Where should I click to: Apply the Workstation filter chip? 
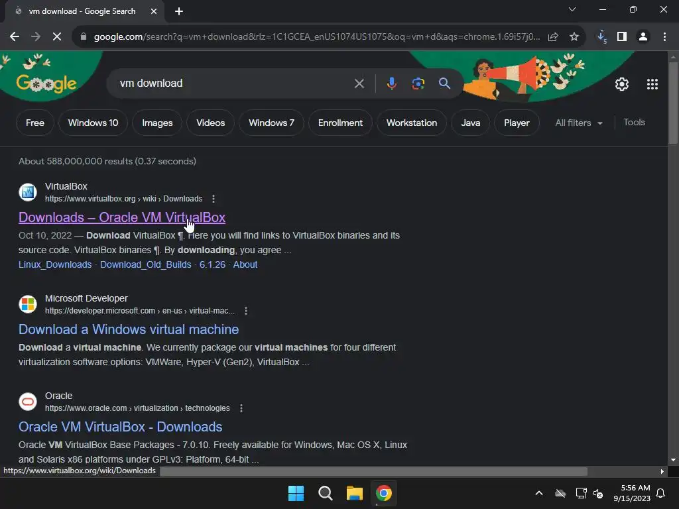[412, 123]
